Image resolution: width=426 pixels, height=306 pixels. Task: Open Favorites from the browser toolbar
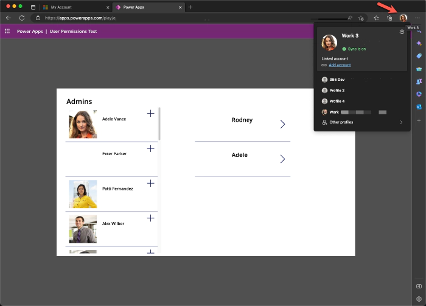click(x=377, y=18)
